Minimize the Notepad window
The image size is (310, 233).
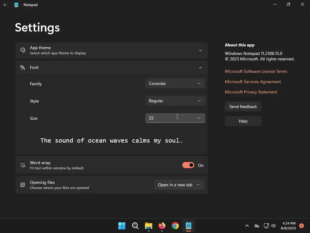tap(275, 4)
